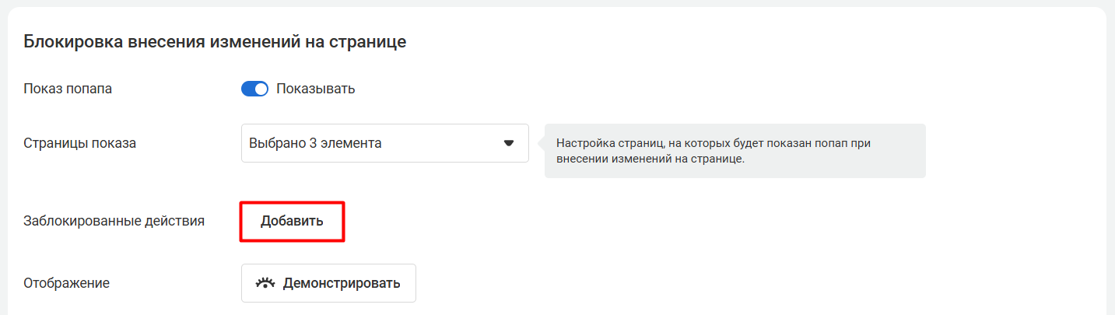Click the "Показ попапа" field label
This screenshot has width=1115, height=315.
(x=68, y=89)
